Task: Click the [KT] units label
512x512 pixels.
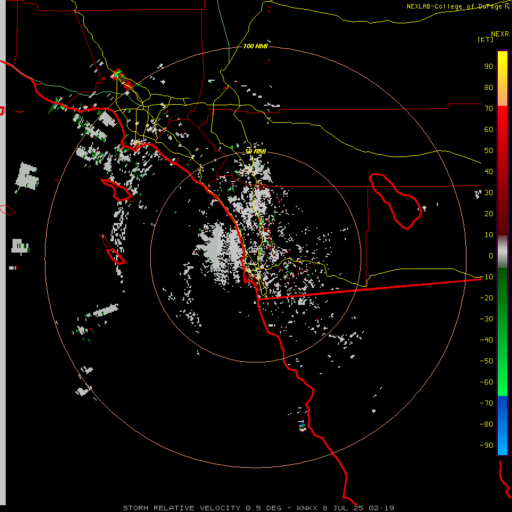Action: coord(486,39)
